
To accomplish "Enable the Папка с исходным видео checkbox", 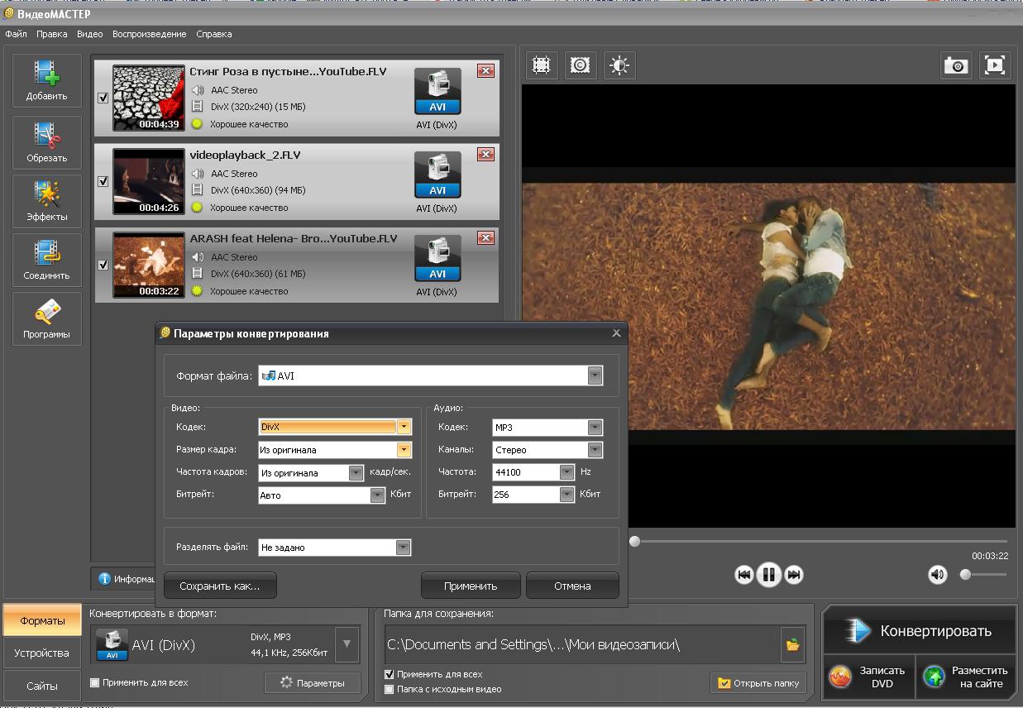I will pos(390,689).
